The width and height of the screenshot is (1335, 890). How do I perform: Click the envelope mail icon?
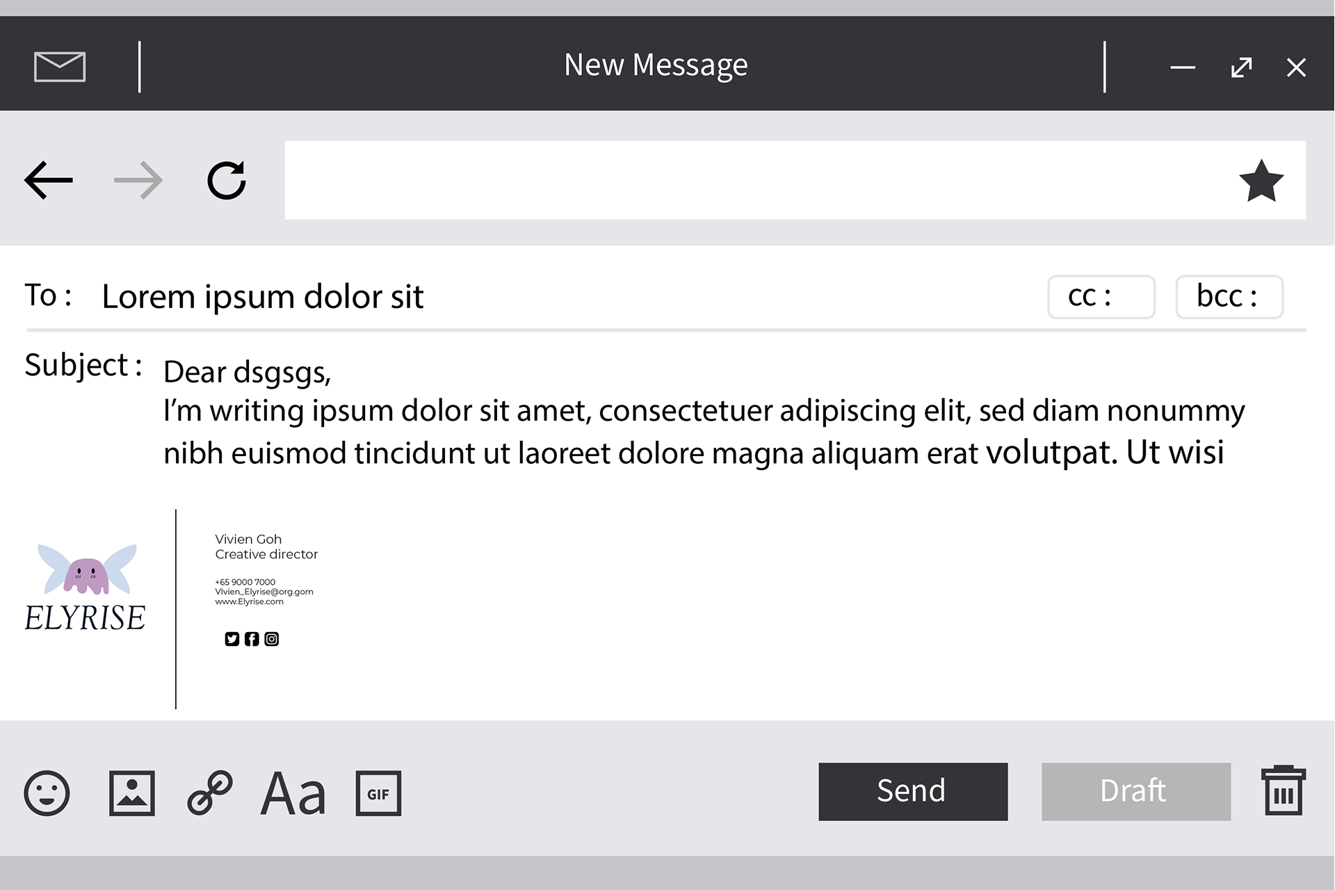pos(60,67)
